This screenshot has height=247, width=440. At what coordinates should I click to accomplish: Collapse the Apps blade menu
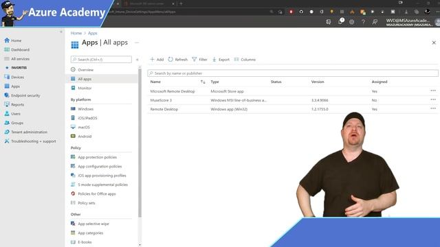(137, 60)
